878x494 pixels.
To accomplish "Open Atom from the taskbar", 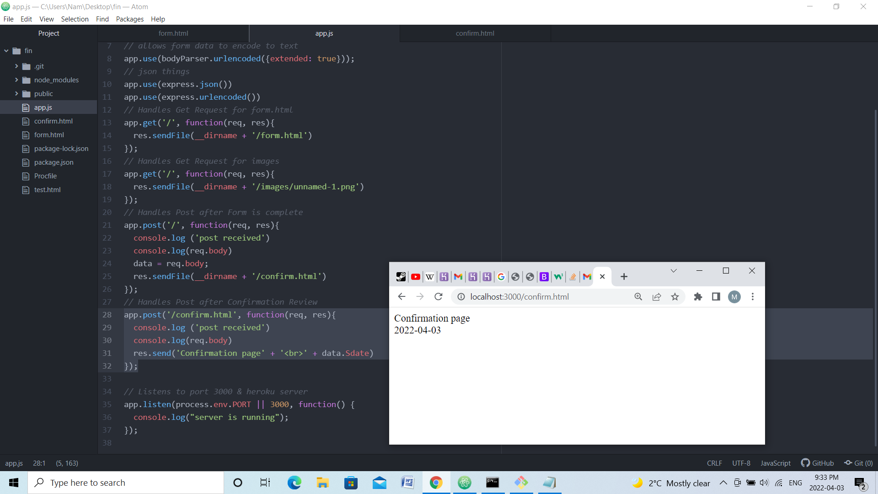I will (465, 483).
